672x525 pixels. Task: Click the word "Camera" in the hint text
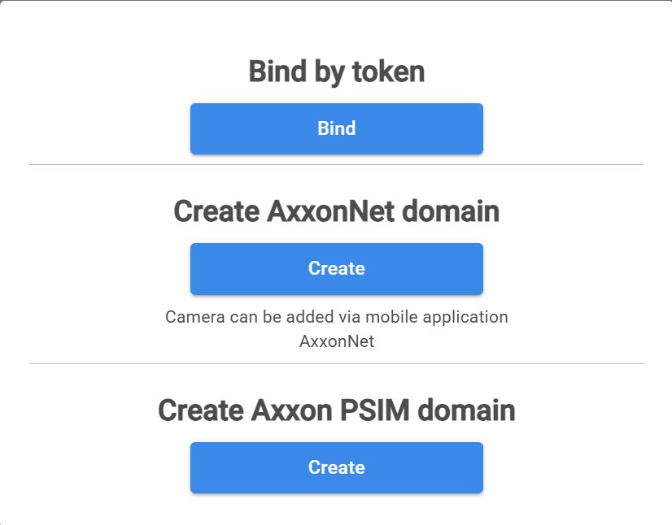pyautogui.click(x=193, y=316)
